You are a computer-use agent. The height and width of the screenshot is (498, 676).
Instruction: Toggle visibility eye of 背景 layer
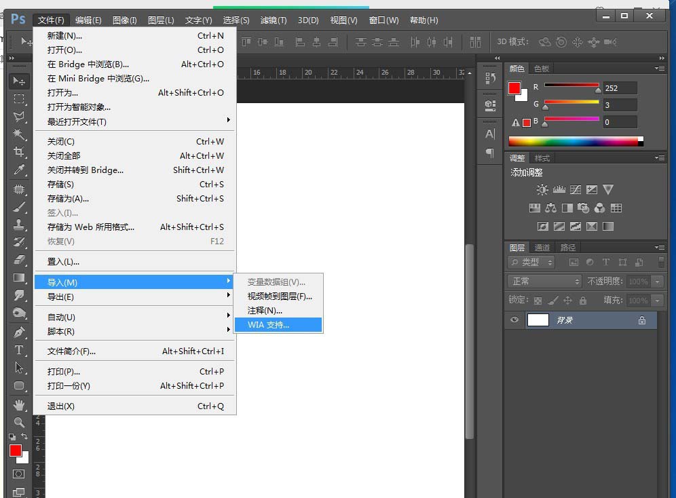coord(514,320)
